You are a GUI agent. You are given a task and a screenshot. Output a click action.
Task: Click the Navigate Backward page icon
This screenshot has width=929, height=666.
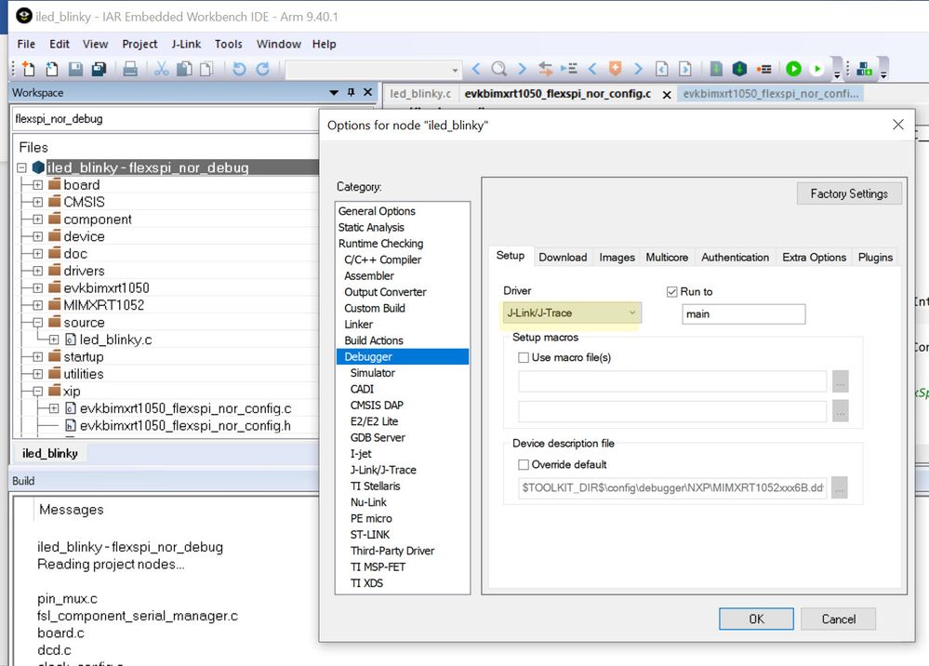coord(662,70)
